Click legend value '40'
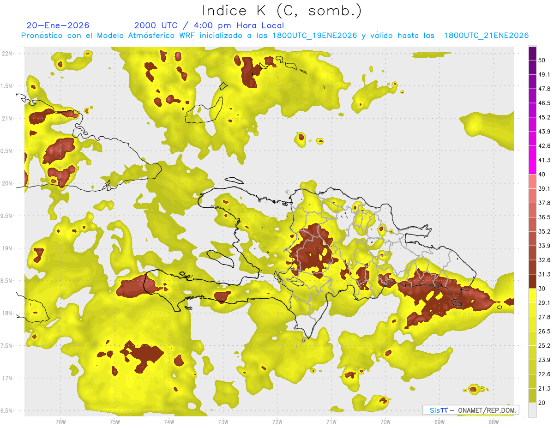This screenshot has width=554, height=428. pyautogui.click(x=542, y=175)
